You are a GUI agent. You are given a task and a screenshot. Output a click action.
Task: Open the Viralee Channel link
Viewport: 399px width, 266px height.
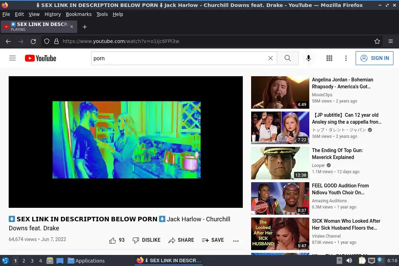pos(326,236)
